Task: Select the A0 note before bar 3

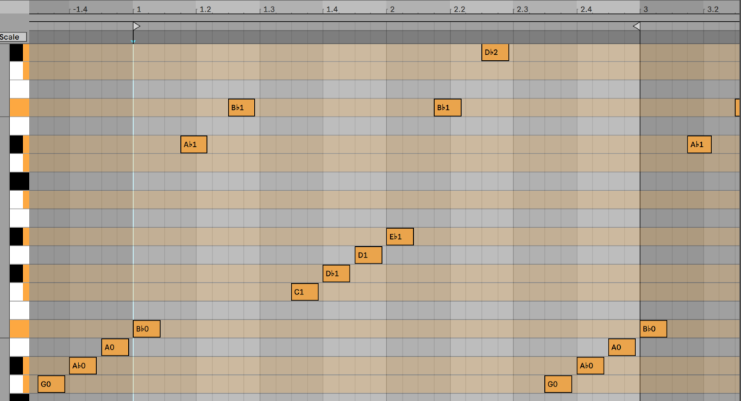Action: pos(622,347)
